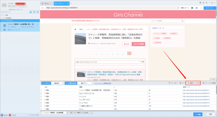
Task: Open the フィルター filter tool
Action: pos(173,83)
